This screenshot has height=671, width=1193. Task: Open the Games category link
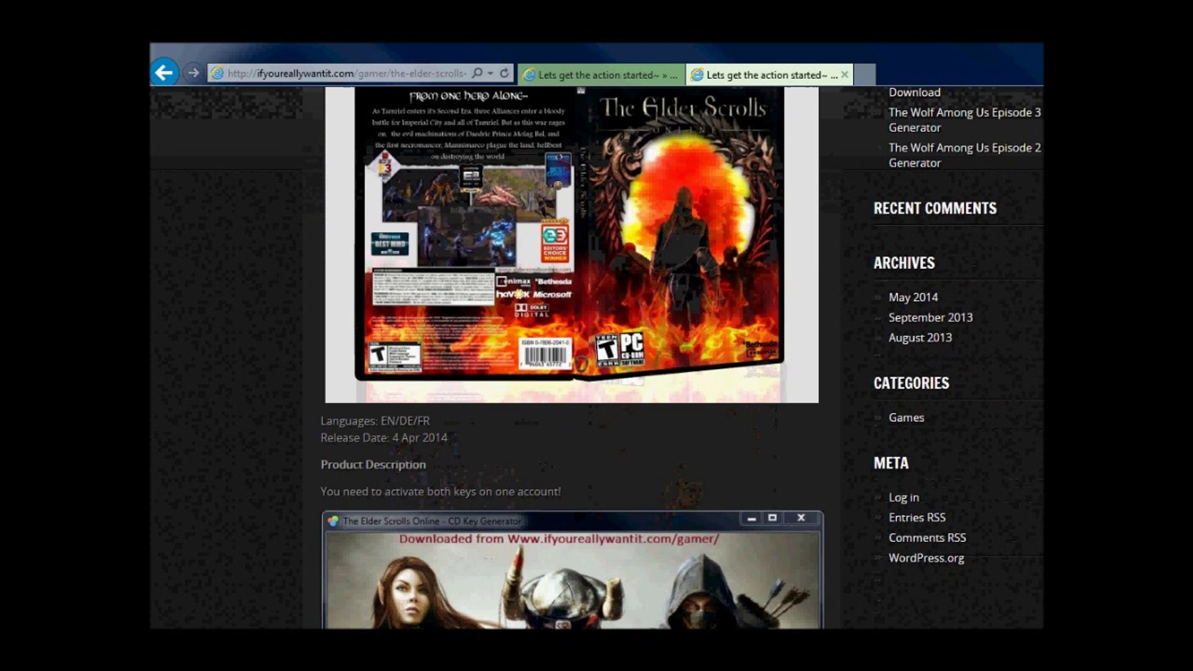[x=906, y=418]
